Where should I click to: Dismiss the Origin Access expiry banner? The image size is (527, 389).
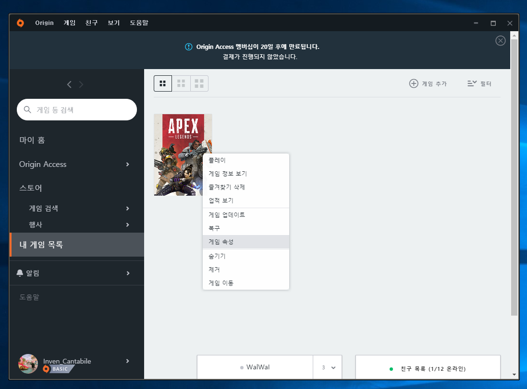coord(501,41)
